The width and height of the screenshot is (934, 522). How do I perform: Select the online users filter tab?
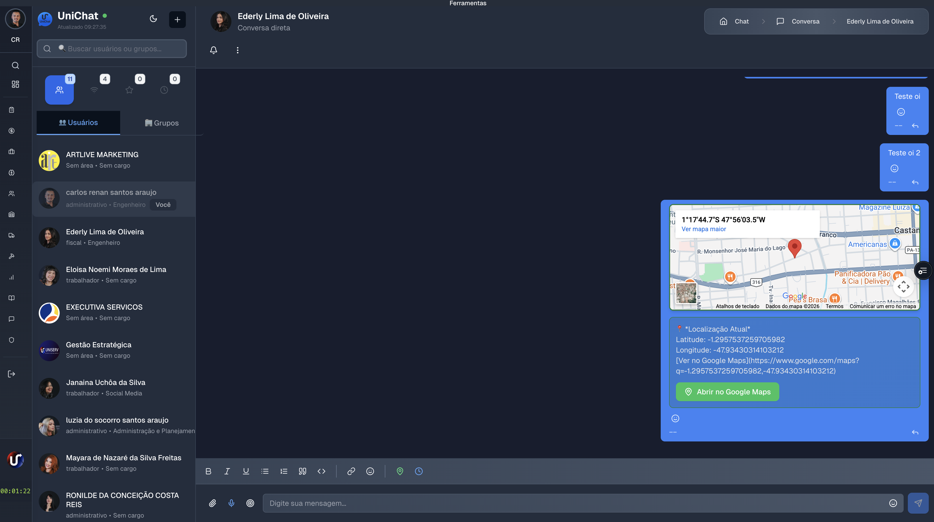[95, 89]
